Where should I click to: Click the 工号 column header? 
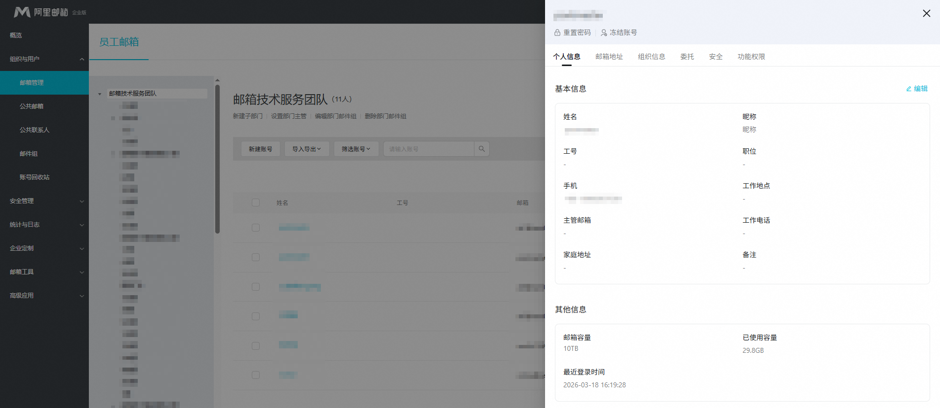pyautogui.click(x=402, y=203)
